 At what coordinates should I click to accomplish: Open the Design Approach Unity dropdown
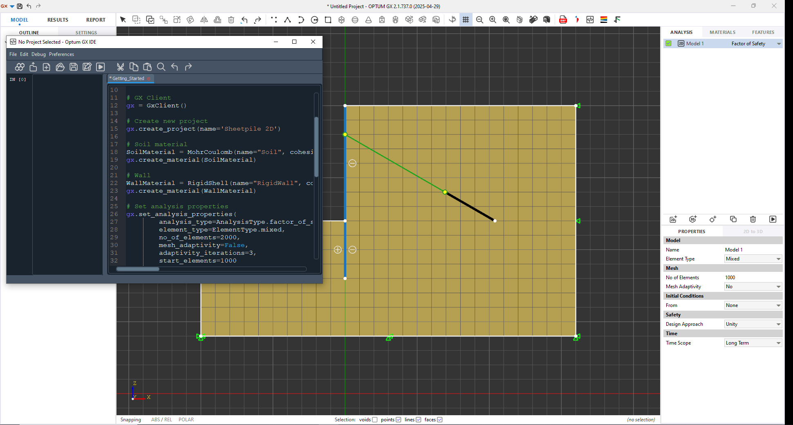point(753,324)
